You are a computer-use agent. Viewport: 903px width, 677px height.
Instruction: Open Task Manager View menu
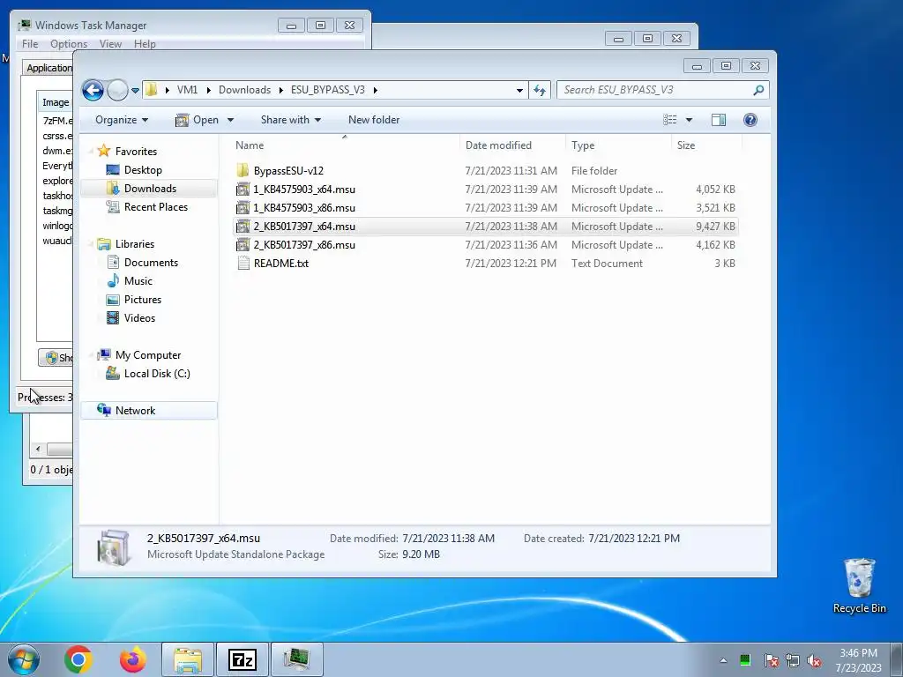click(110, 44)
